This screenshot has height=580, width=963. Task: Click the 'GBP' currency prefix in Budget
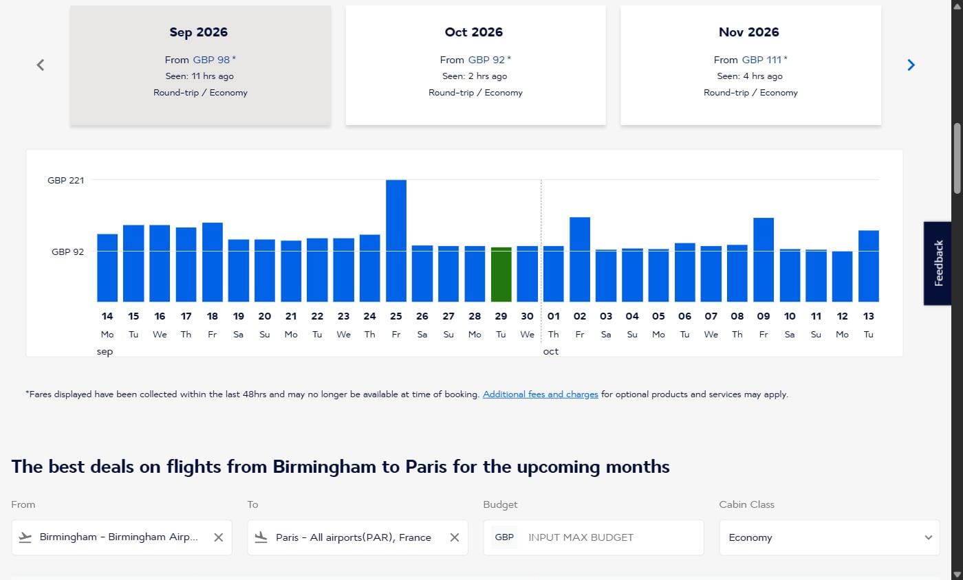pyautogui.click(x=504, y=537)
